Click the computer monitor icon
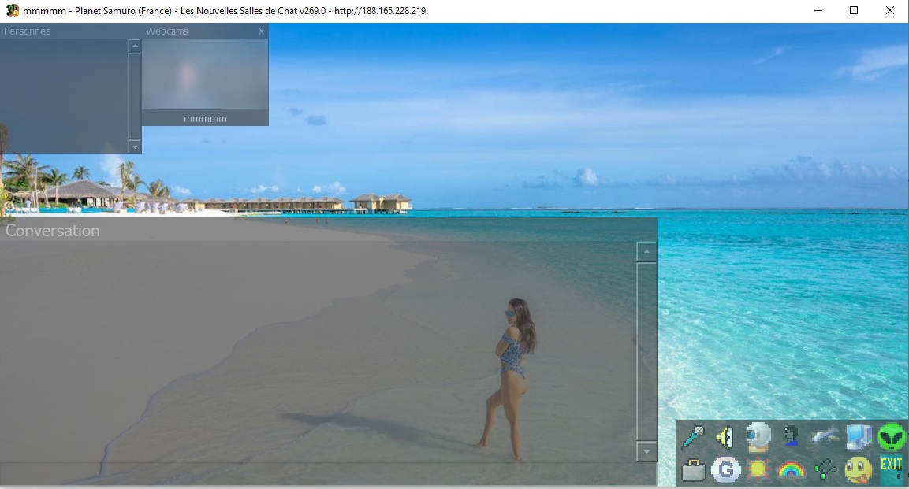The height and width of the screenshot is (489, 909). (858, 436)
